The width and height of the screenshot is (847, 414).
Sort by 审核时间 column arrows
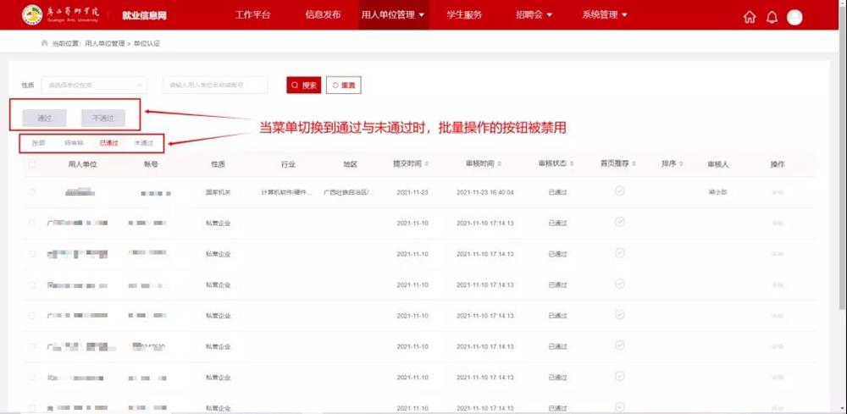(499, 163)
